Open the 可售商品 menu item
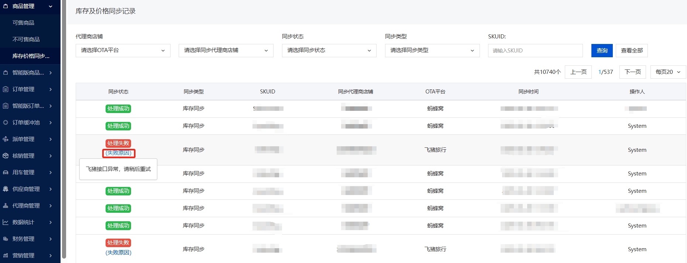 point(23,23)
